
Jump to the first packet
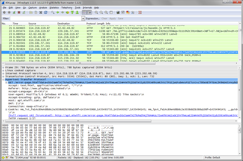72,12
